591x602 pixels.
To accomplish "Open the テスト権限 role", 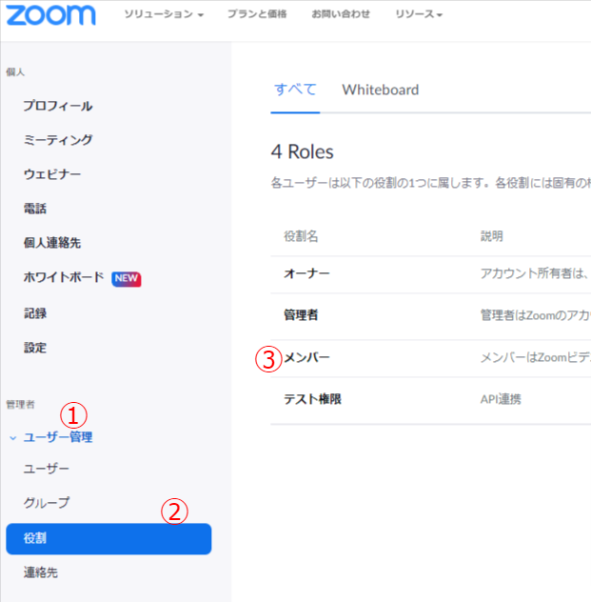I will point(312,399).
